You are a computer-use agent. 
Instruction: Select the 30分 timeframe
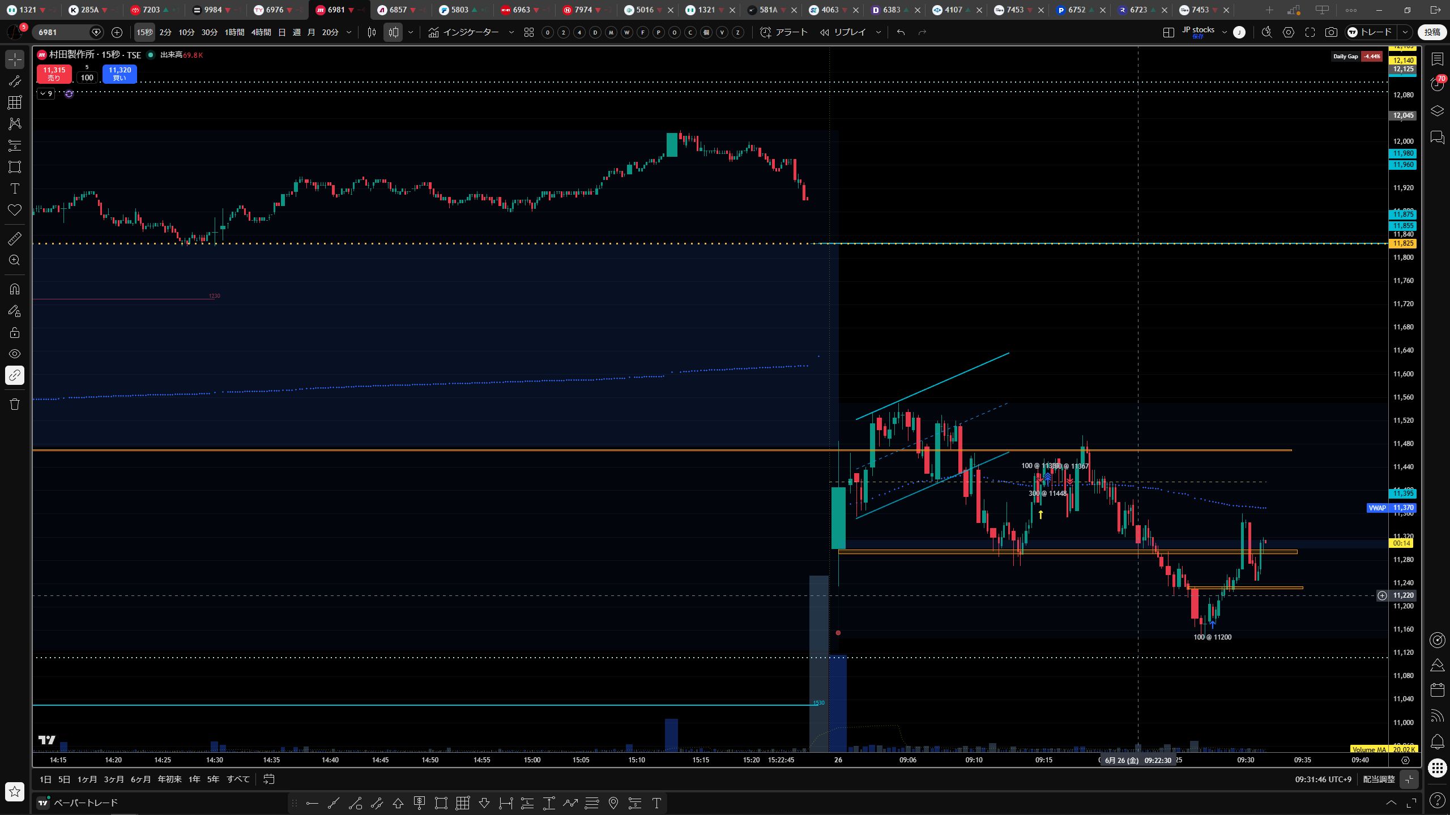pos(210,32)
